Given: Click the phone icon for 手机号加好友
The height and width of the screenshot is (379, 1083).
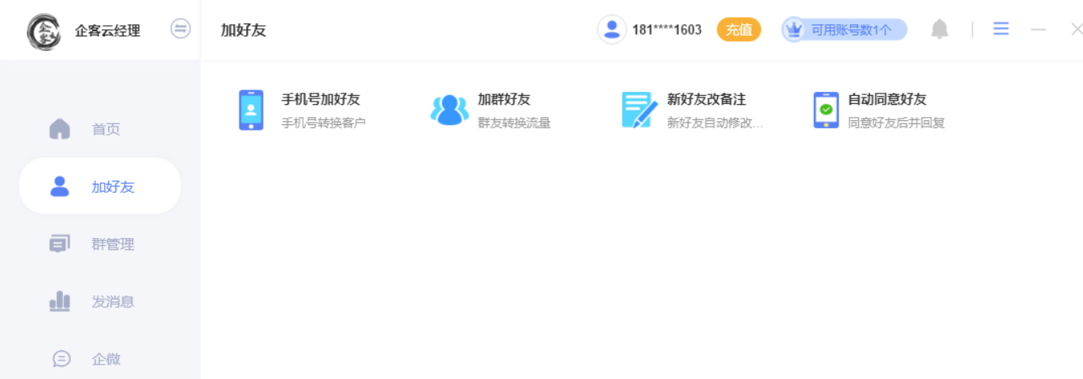Looking at the screenshot, I should tap(251, 110).
